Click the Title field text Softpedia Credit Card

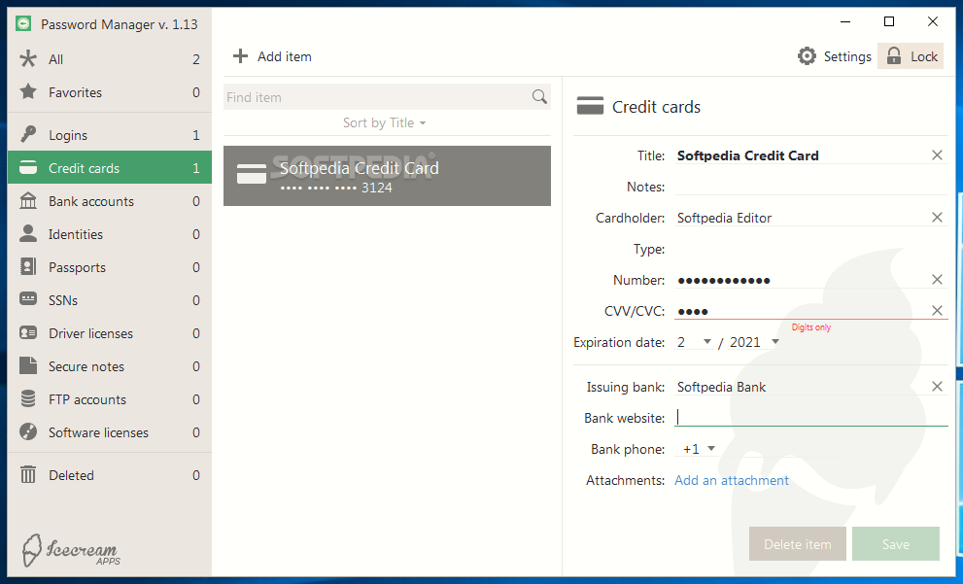click(747, 155)
